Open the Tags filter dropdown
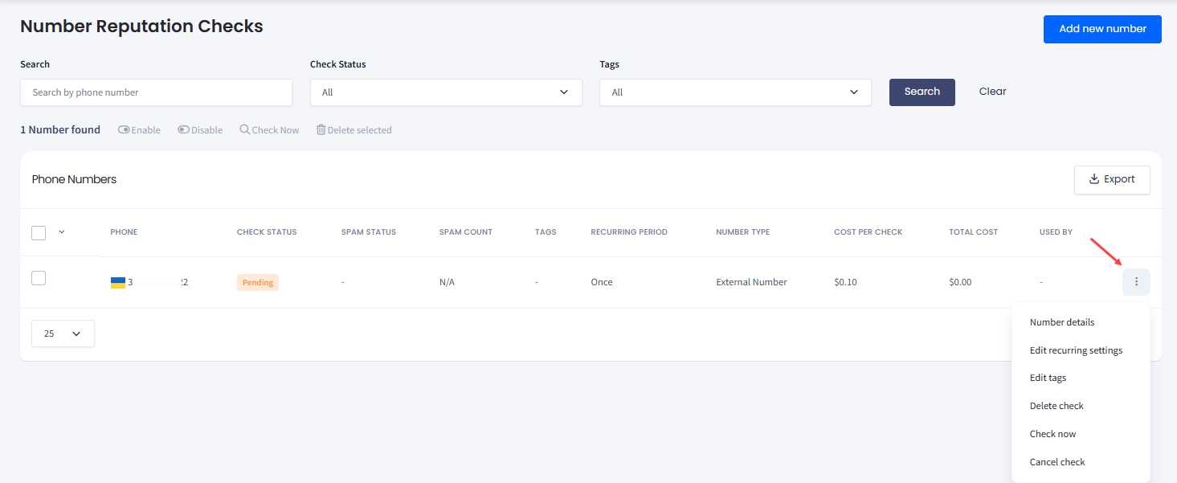1177x483 pixels. 735,92
